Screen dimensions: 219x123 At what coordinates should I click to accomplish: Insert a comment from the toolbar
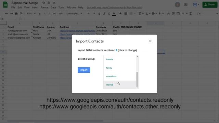pos(173,14)
